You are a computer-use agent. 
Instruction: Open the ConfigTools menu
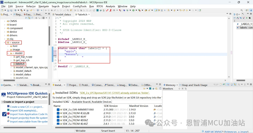80,6
